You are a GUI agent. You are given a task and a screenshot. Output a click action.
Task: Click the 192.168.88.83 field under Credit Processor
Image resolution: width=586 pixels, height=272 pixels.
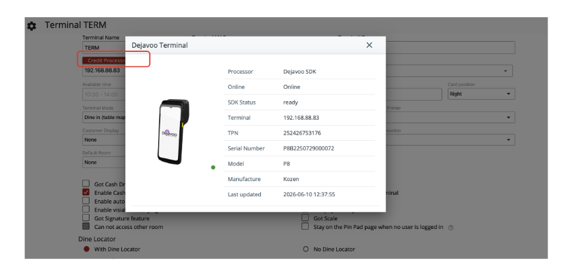click(x=104, y=70)
